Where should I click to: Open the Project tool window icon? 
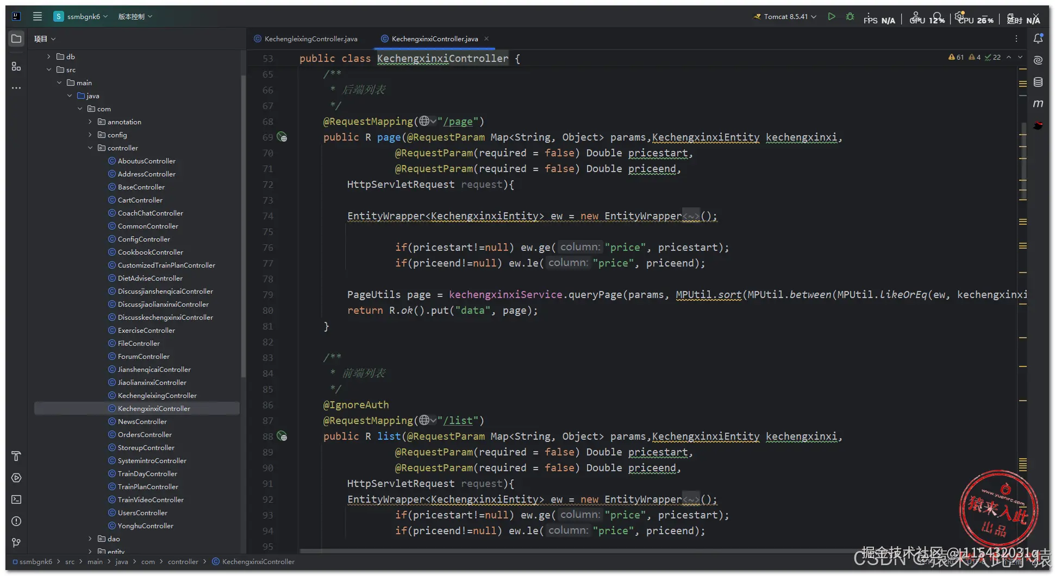tap(16, 39)
